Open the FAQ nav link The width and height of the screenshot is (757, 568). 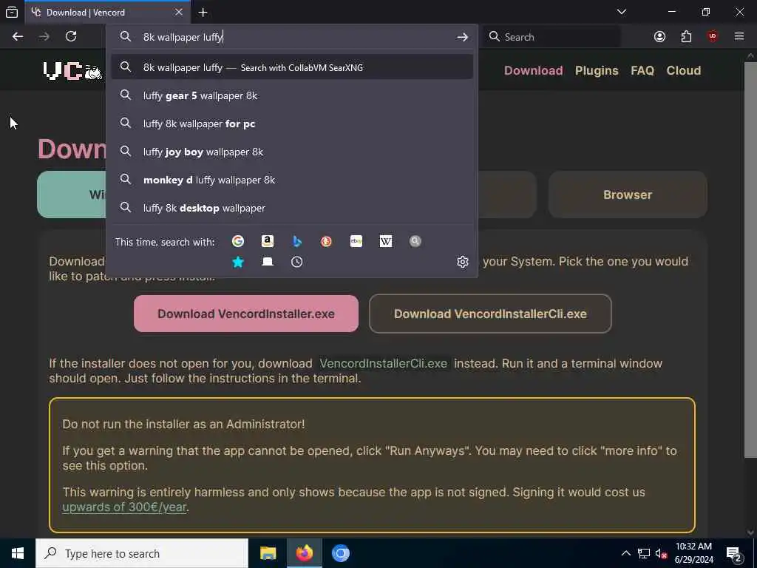click(642, 70)
